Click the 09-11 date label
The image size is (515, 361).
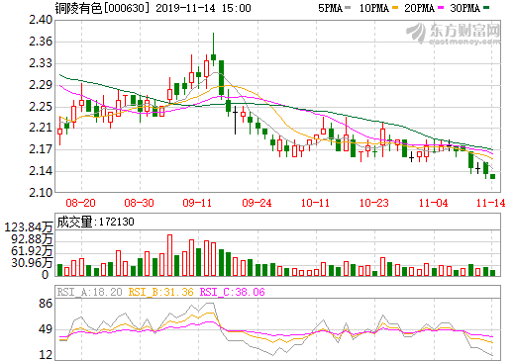click(197, 203)
